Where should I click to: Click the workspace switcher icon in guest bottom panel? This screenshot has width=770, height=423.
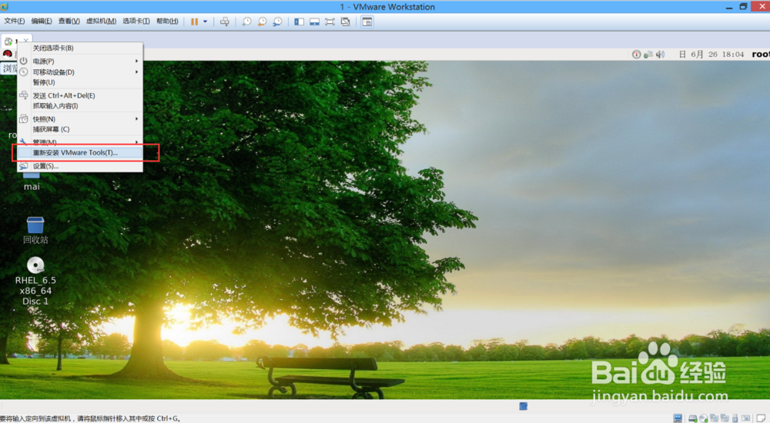tap(524, 406)
